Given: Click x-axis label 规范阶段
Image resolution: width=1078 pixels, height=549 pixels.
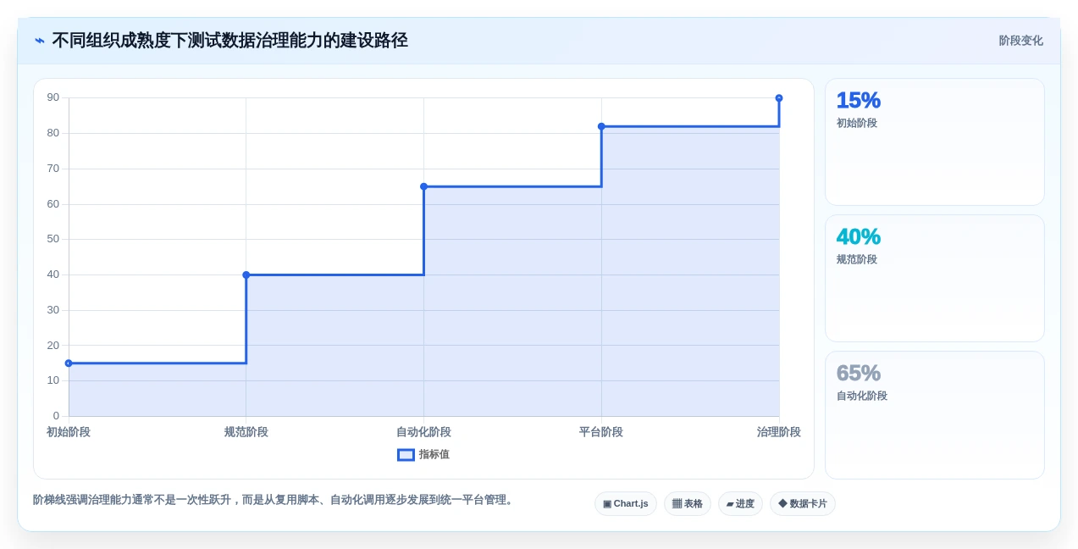Looking at the screenshot, I should pos(246,432).
